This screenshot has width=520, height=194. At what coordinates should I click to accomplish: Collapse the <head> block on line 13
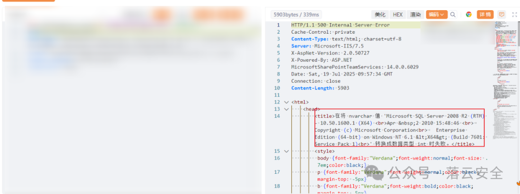[286, 109]
